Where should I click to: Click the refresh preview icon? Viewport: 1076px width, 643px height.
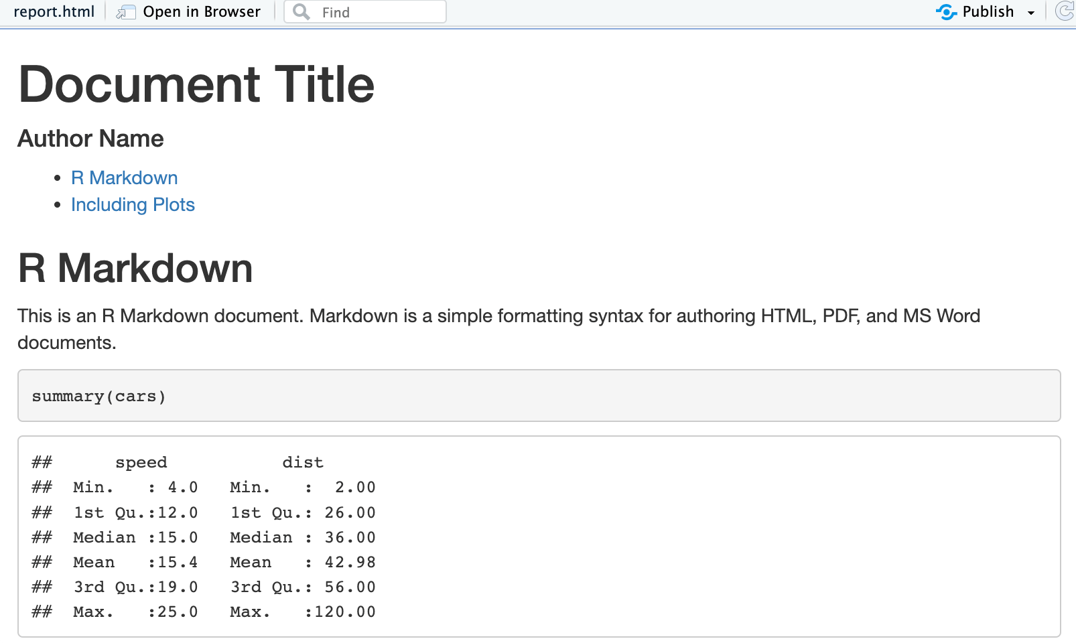1064,11
